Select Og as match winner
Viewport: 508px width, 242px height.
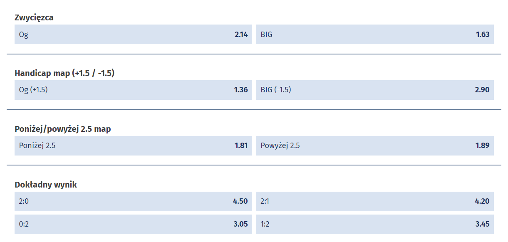click(x=133, y=35)
